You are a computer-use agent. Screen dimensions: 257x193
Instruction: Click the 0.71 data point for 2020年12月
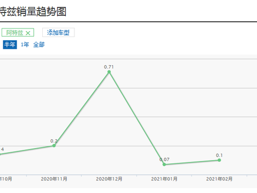pos(109,72)
